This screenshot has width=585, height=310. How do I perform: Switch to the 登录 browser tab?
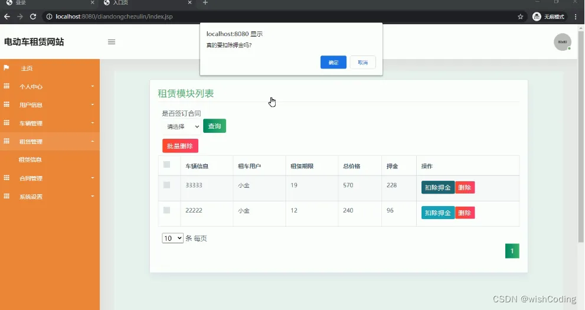(x=48, y=3)
